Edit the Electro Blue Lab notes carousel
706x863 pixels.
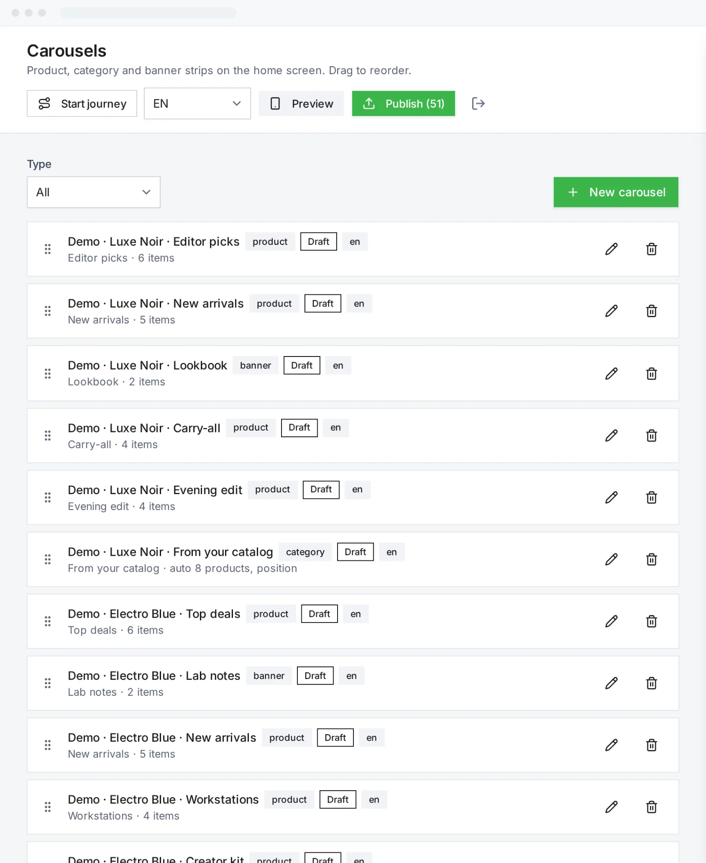[611, 683]
